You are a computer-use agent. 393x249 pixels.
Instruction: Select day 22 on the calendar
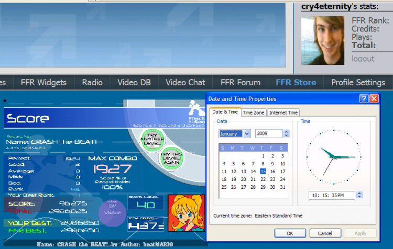point(263,179)
